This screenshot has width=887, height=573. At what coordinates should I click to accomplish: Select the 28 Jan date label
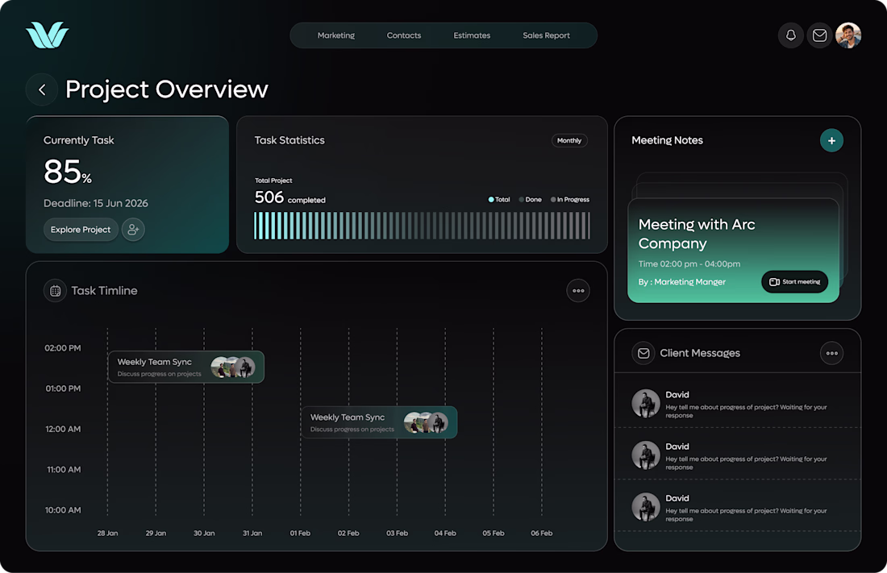(x=107, y=533)
